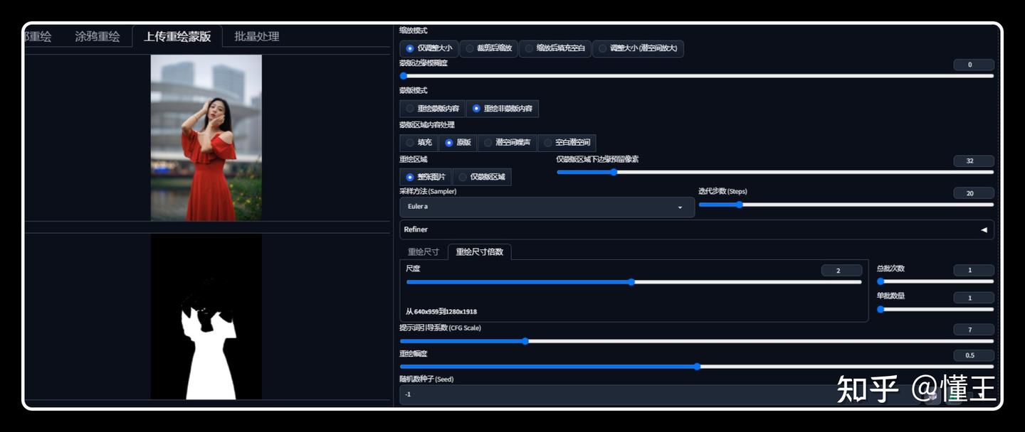This screenshot has height=432, width=1025.
Task: Click the 总批次数 value box
Action: tap(973, 270)
